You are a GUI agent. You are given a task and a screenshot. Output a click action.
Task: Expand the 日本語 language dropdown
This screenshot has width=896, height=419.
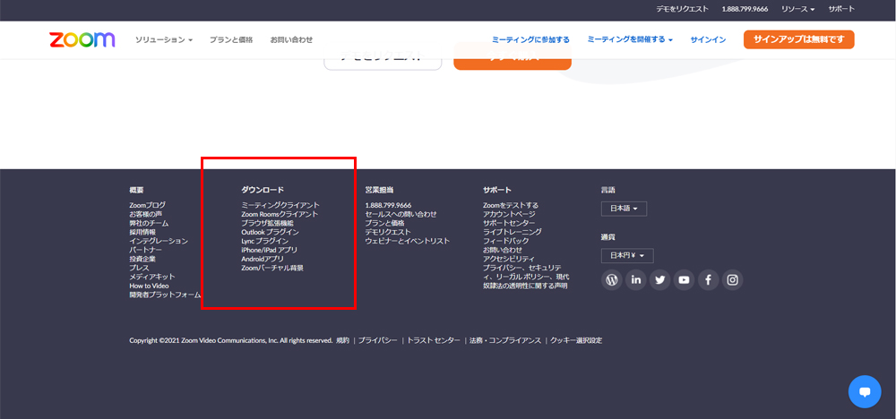click(x=624, y=209)
